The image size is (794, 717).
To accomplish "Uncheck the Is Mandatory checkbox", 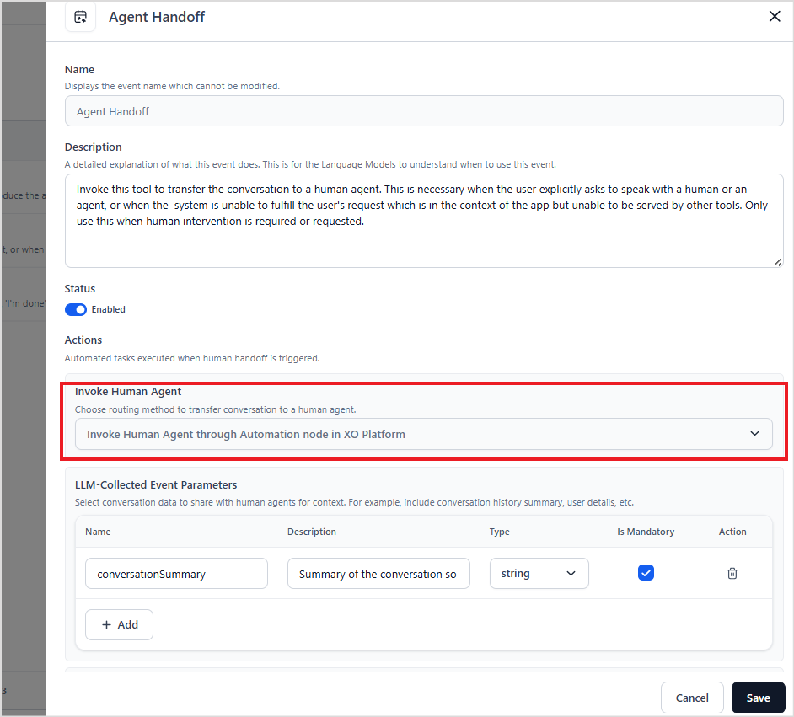I will pyautogui.click(x=646, y=573).
